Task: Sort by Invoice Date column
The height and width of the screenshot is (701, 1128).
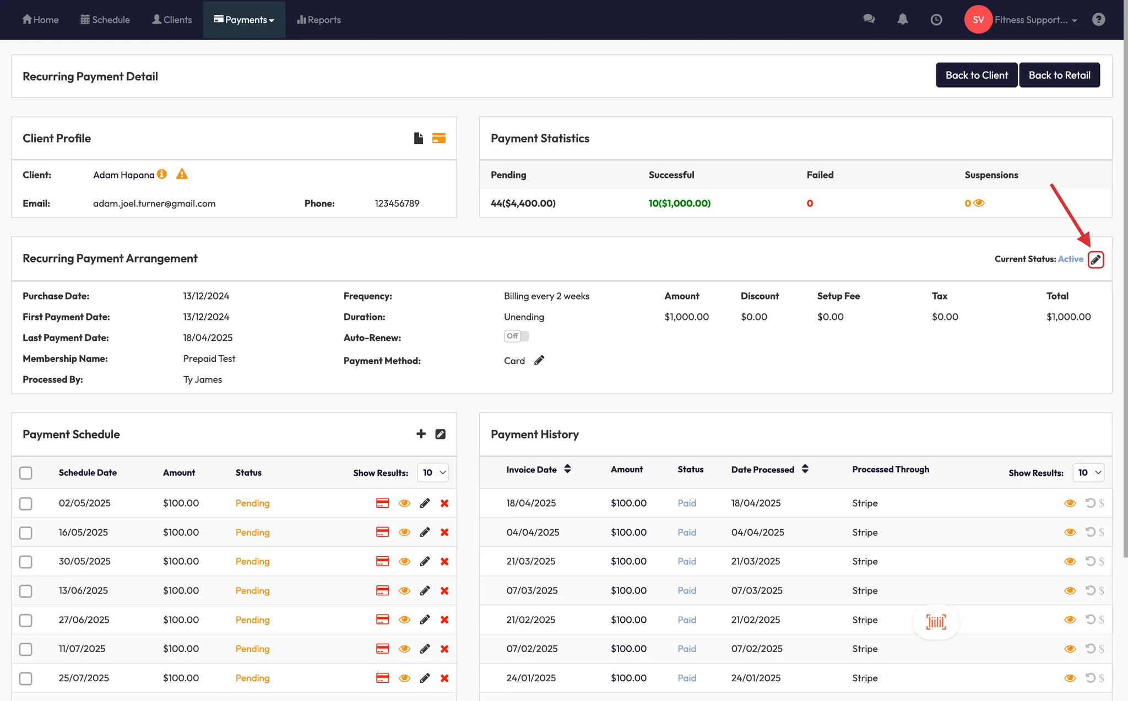Action: point(567,469)
